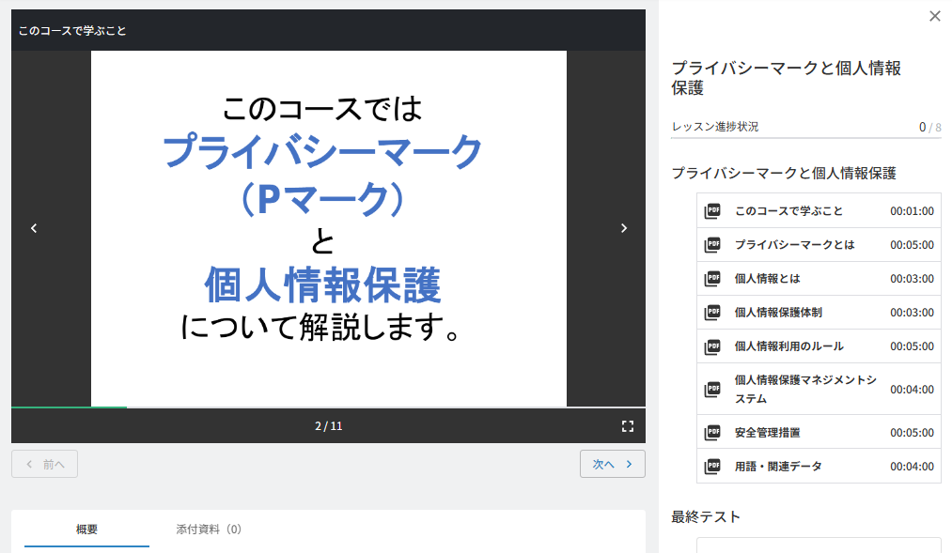
Task: Click PDF icon for 安全管理措置
Action: 712,432
